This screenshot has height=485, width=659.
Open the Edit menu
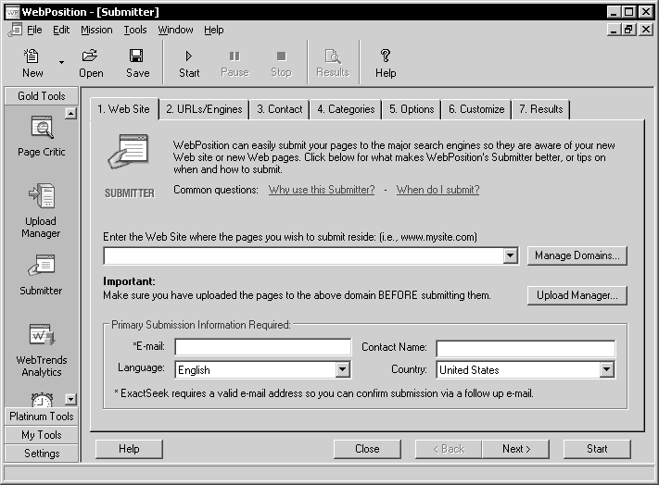click(61, 30)
